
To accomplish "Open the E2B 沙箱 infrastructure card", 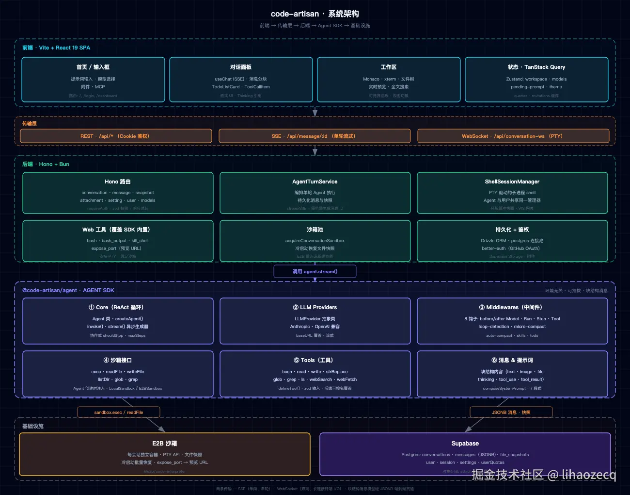I will click(165, 454).
